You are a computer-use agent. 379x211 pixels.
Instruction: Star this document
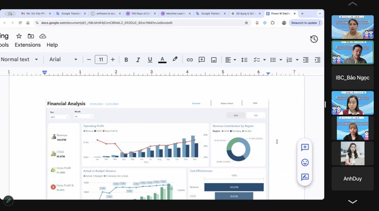pos(19,36)
